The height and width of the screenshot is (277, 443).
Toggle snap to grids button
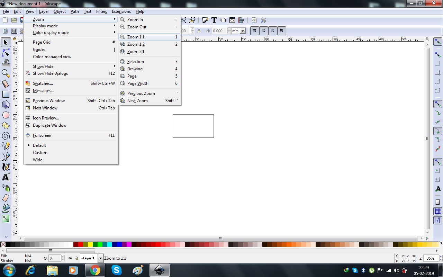(x=438, y=211)
